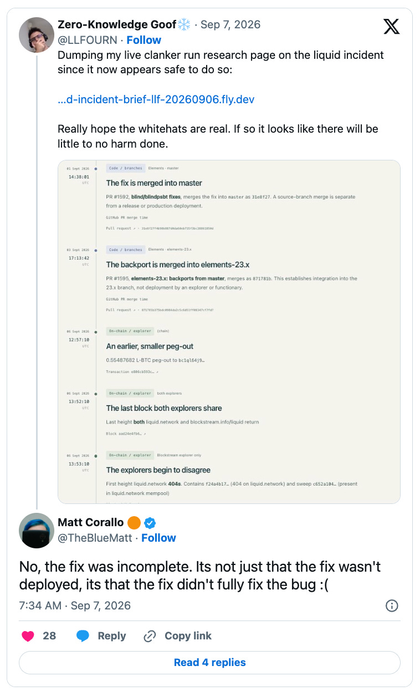Click the orange badge beside Matt Corallo

134,522
